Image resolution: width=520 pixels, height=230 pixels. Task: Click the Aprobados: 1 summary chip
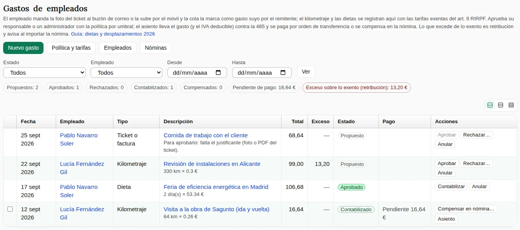coord(64,88)
